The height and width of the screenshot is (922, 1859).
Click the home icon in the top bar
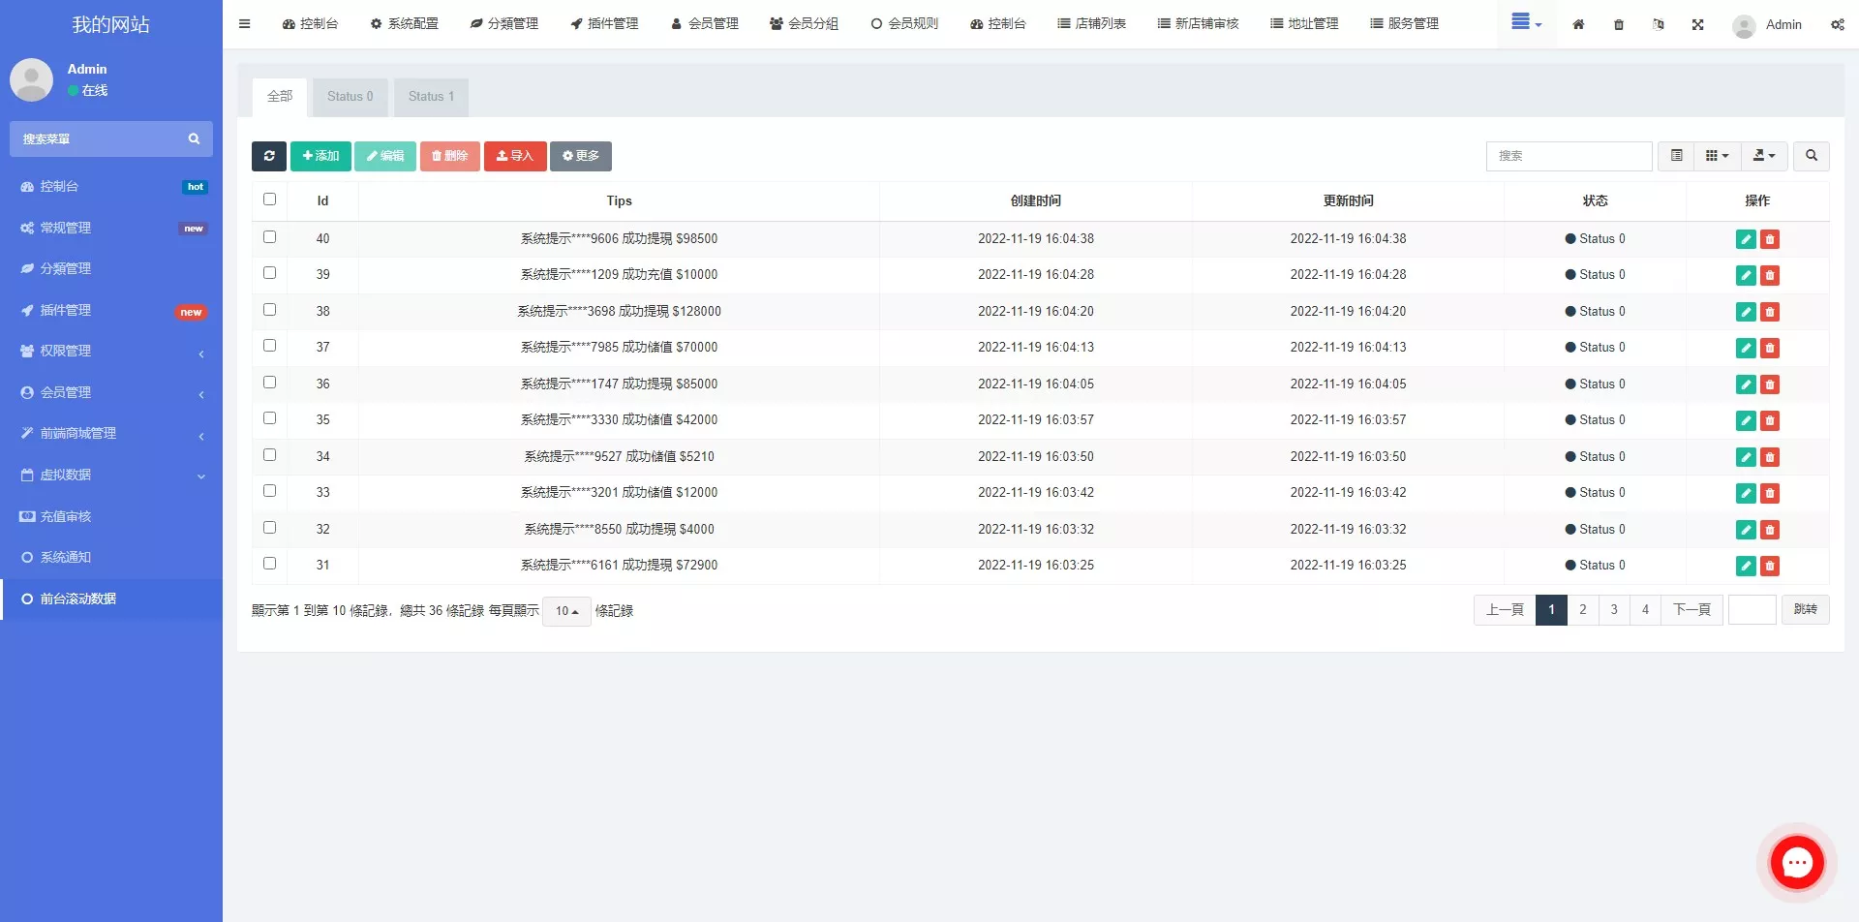coord(1578,24)
